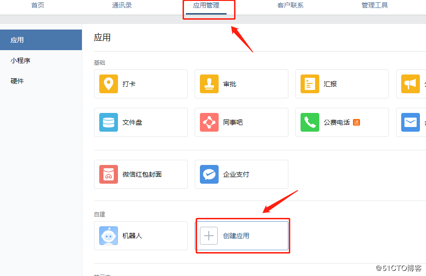Open the 公费电话 app label
The height and width of the screenshot is (276, 426).
pos(337,123)
